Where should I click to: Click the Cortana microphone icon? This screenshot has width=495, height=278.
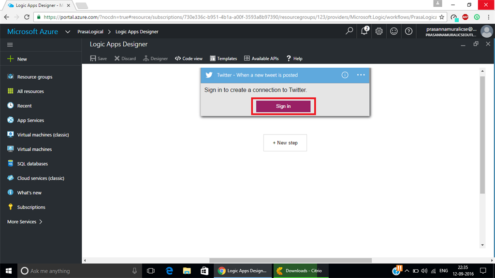[134, 271]
